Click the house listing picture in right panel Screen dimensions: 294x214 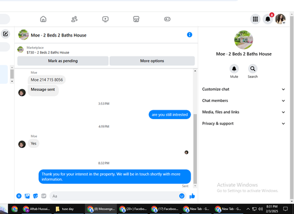pos(243,39)
